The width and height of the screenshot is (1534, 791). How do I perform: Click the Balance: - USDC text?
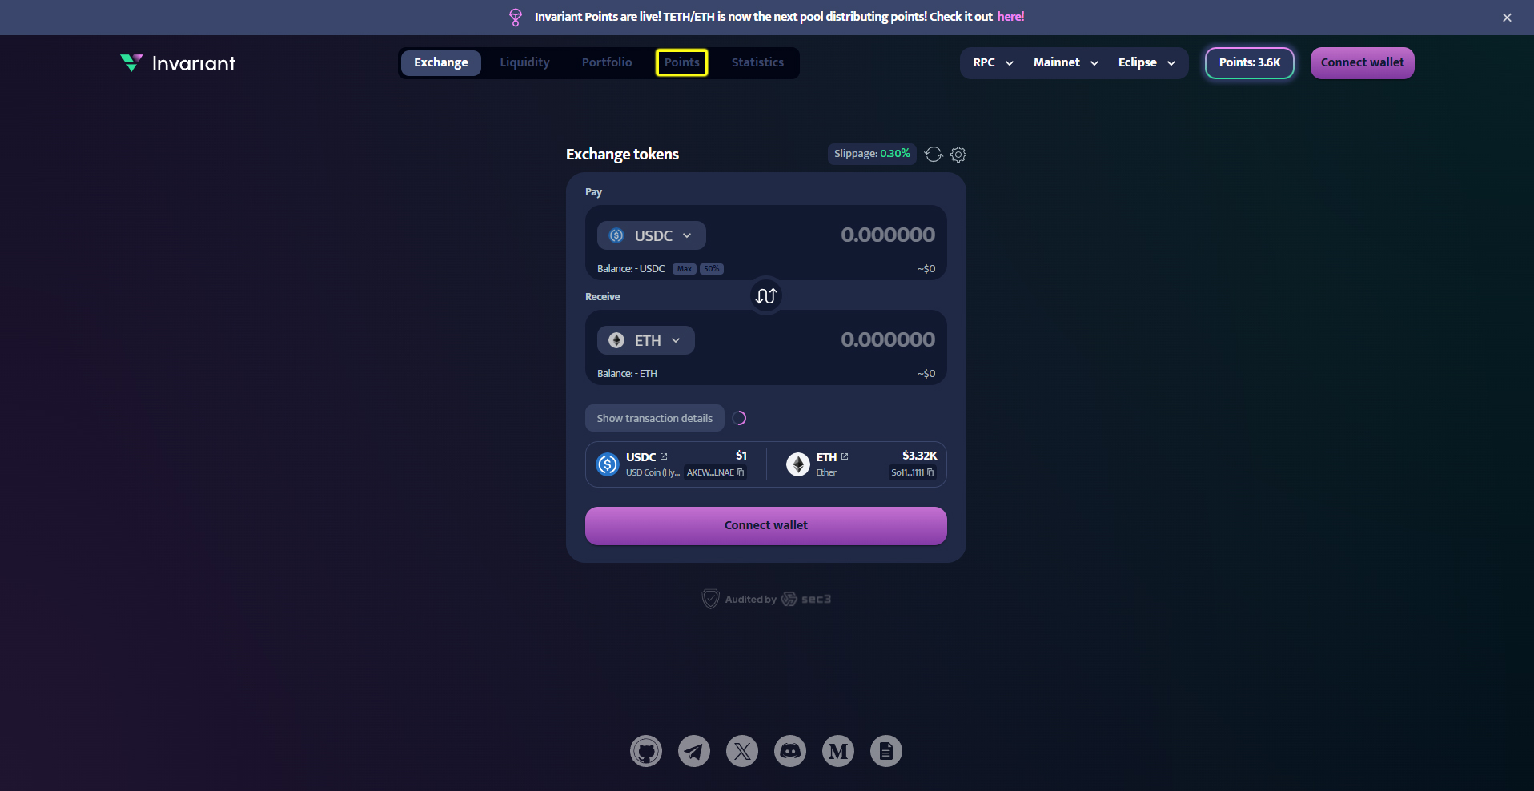pos(631,269)
